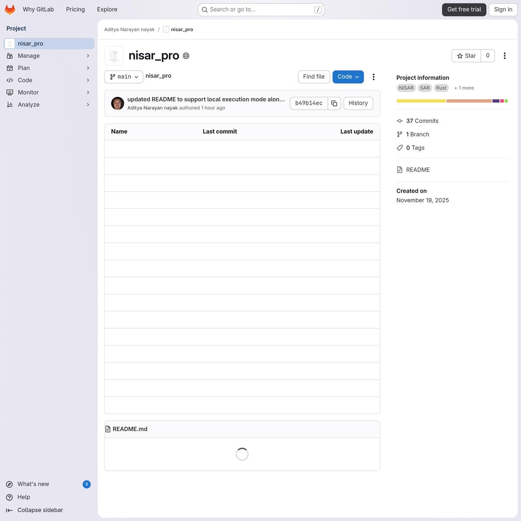521x521 pixels.
Task: Click Sign in button
Action: [503, 10]
